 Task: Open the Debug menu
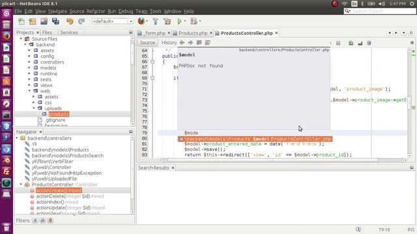click(x=126, y=11)
